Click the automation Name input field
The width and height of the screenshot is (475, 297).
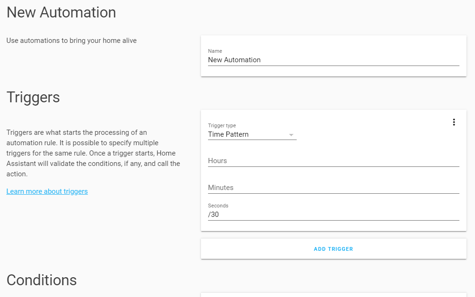pyautogui.click(x=333, y=60)
